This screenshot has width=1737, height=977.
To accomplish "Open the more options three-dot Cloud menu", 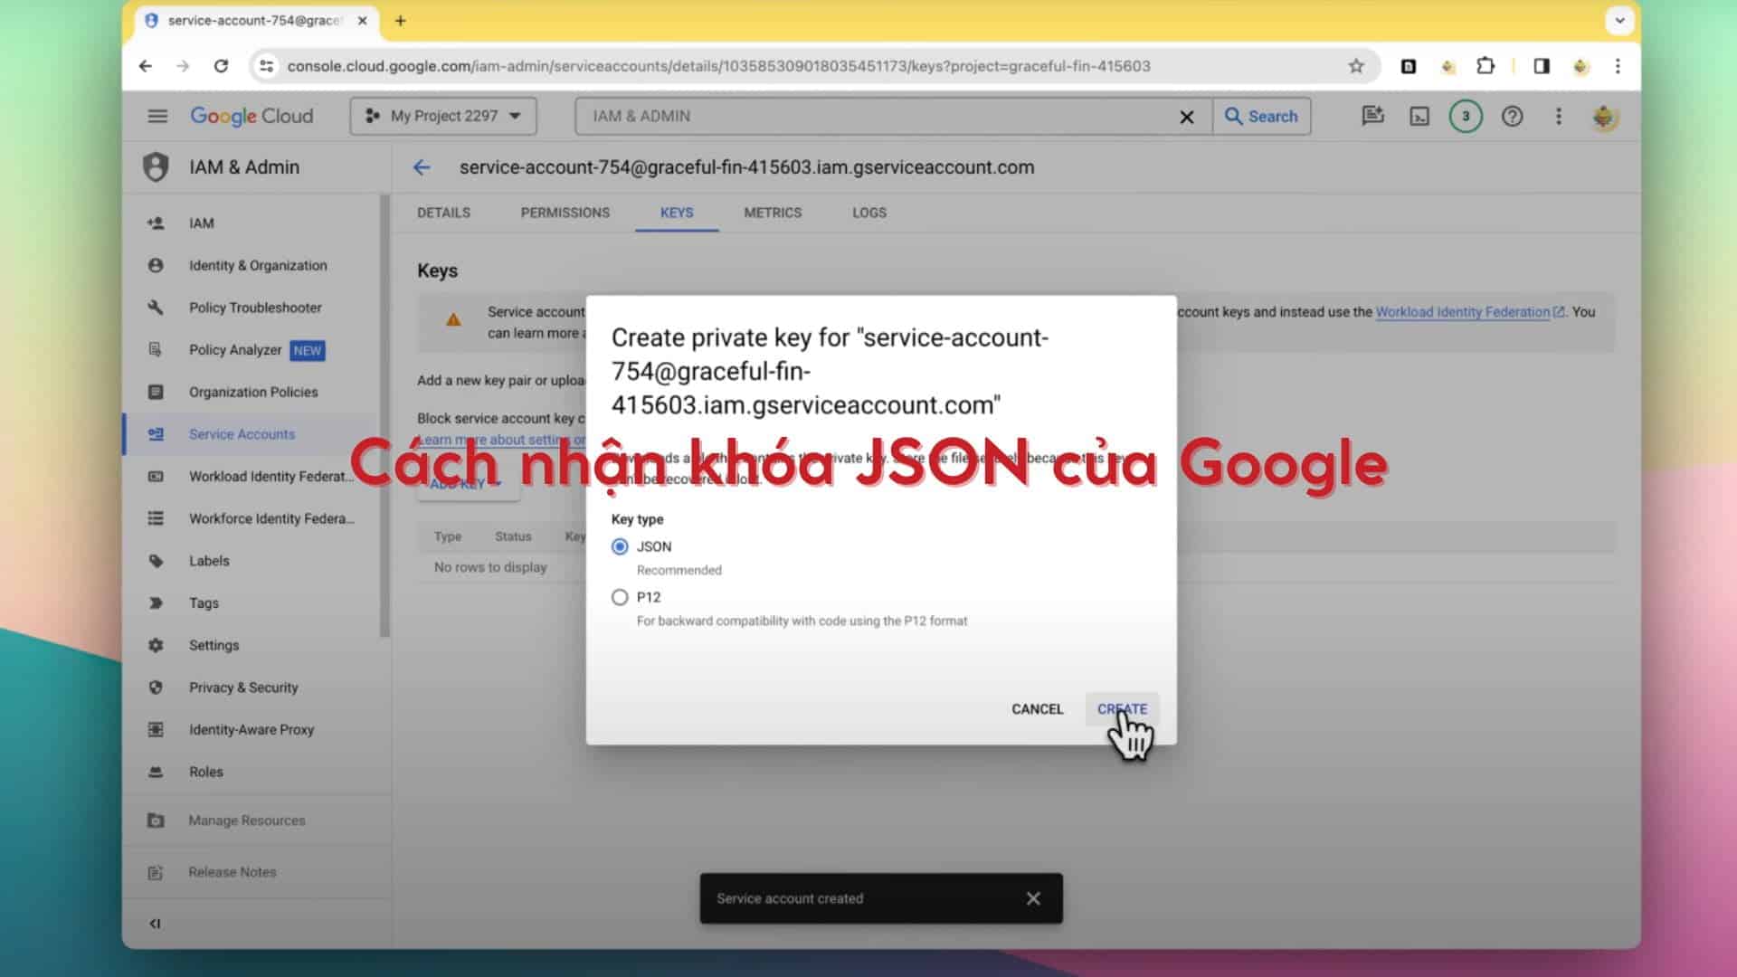I will coord(1558,116).
